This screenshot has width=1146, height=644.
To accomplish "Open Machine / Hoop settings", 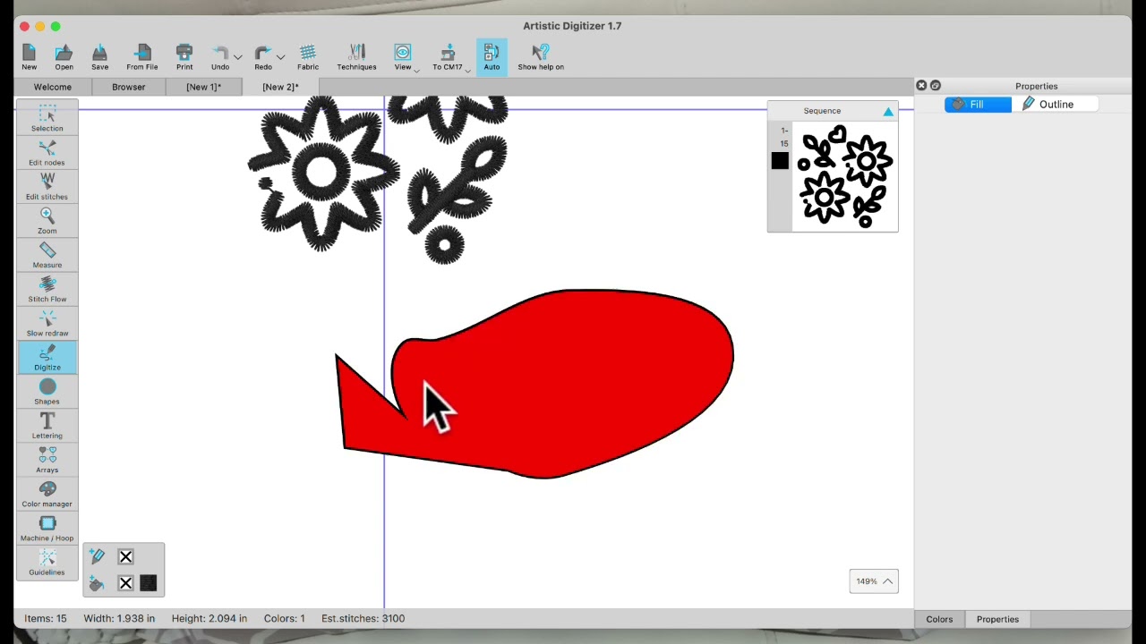I will (47, 527).
